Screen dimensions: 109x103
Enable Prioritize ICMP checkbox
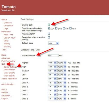tap(49, 34)
